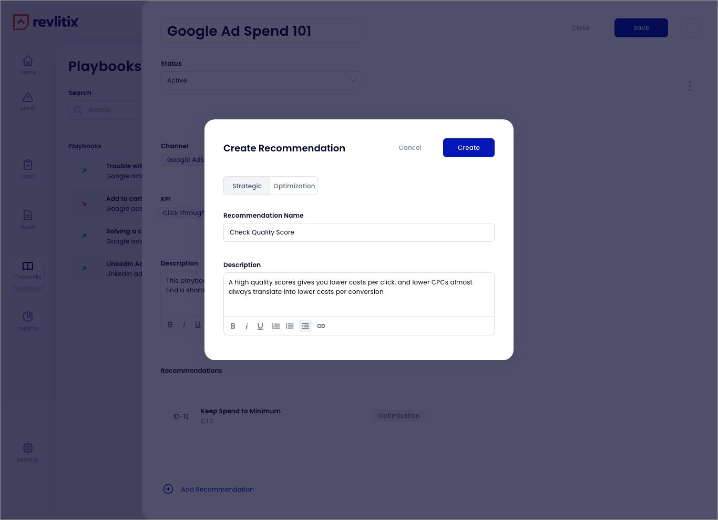Screen dimensions: 718x520
Task: Open the Alerts section from the sidebar
Action: (27, 101)
